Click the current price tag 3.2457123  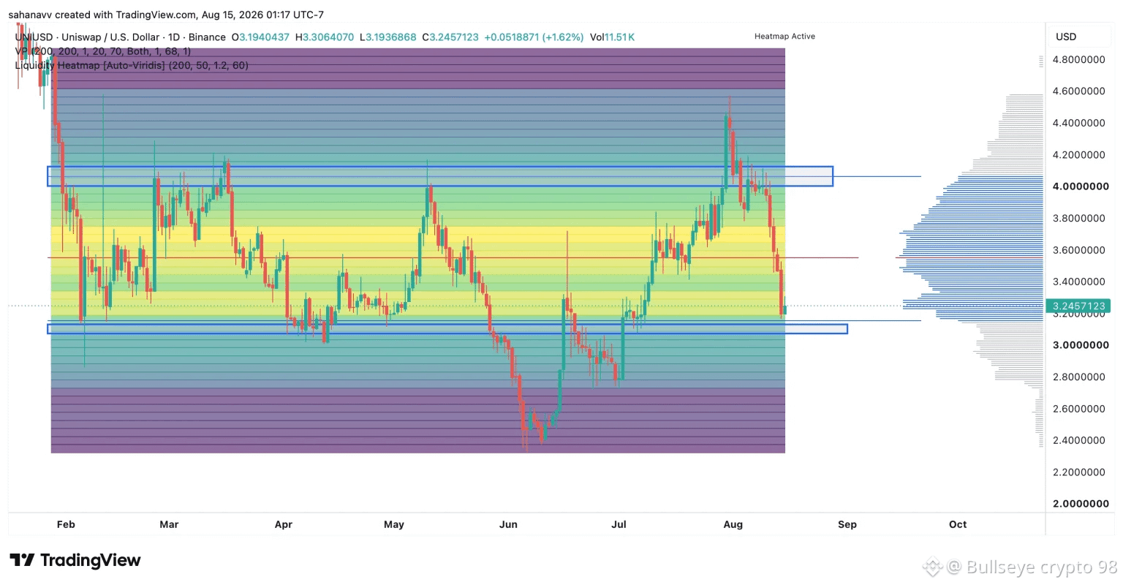1078,306
